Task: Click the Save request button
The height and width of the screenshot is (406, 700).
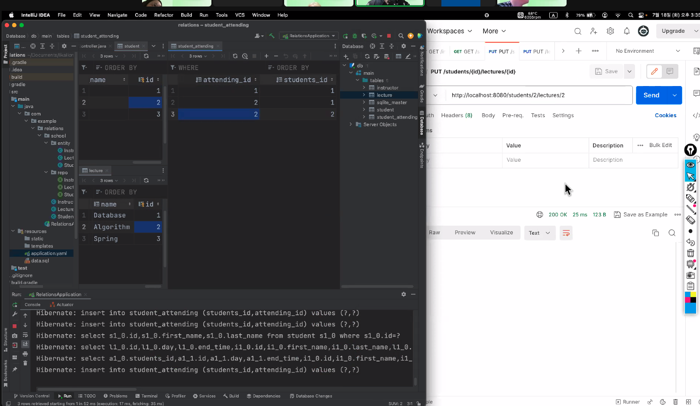Action: point(606,71)
